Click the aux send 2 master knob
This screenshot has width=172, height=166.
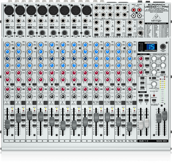coord(141,65)
